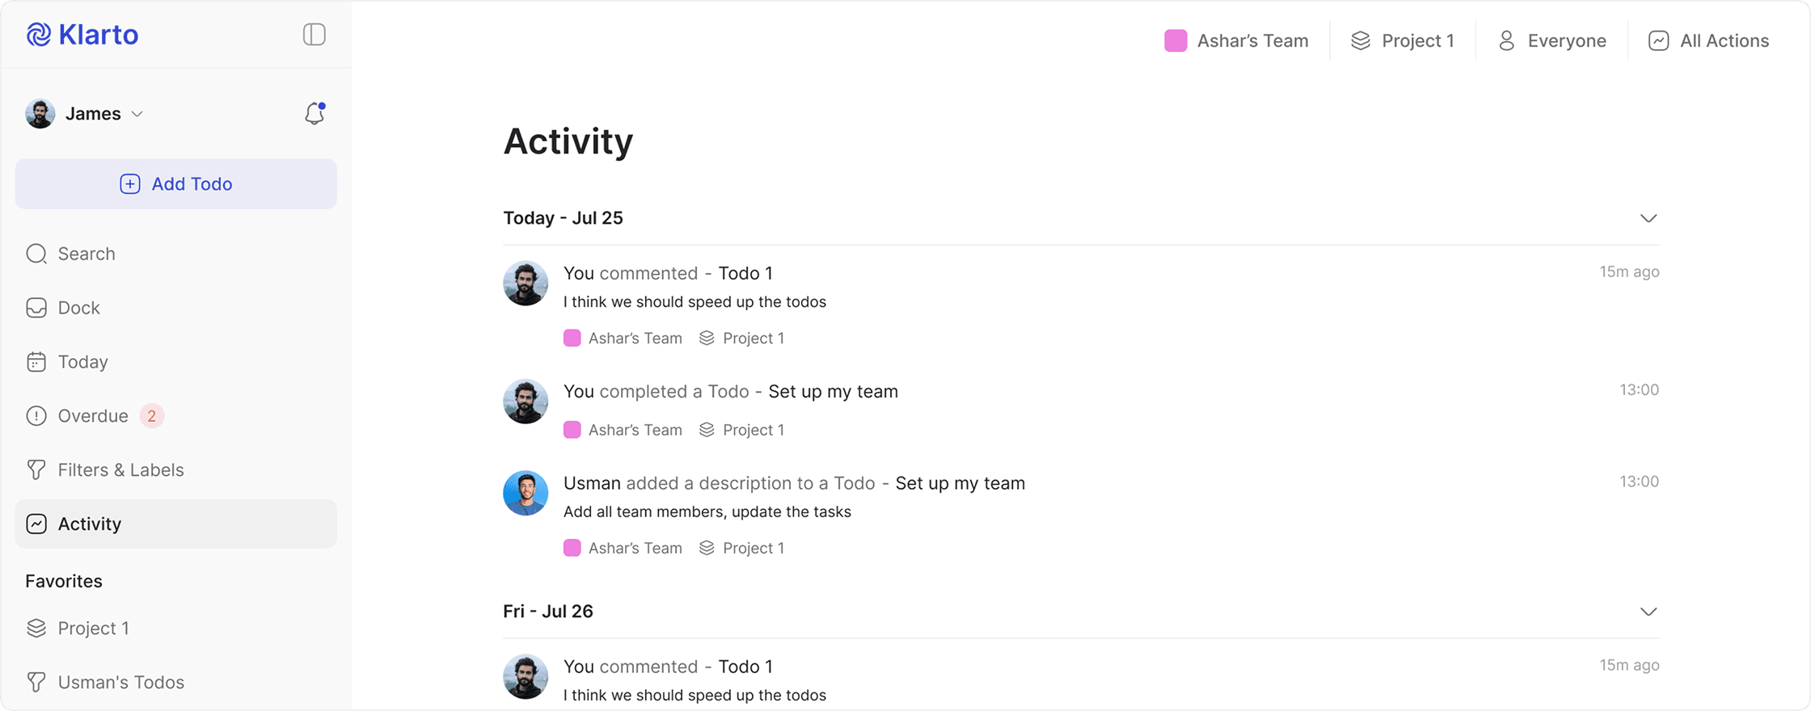The image size is (1811, 711).
Task: Select the Dock icon in the sidebar
Action: [78, 307]
